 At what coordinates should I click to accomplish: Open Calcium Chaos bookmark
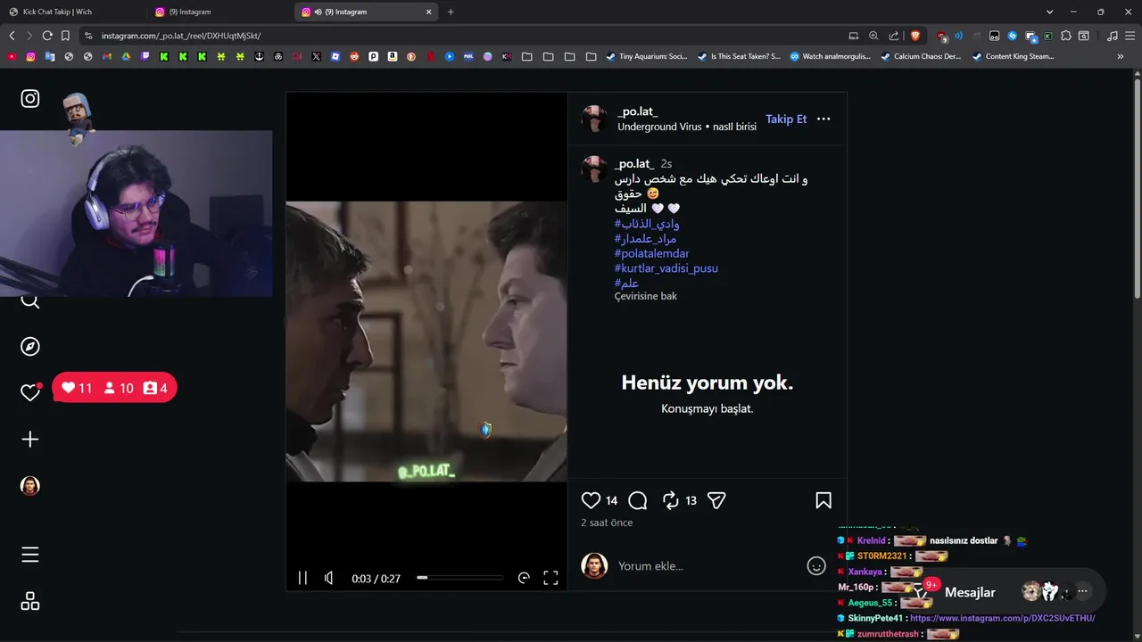921,56
